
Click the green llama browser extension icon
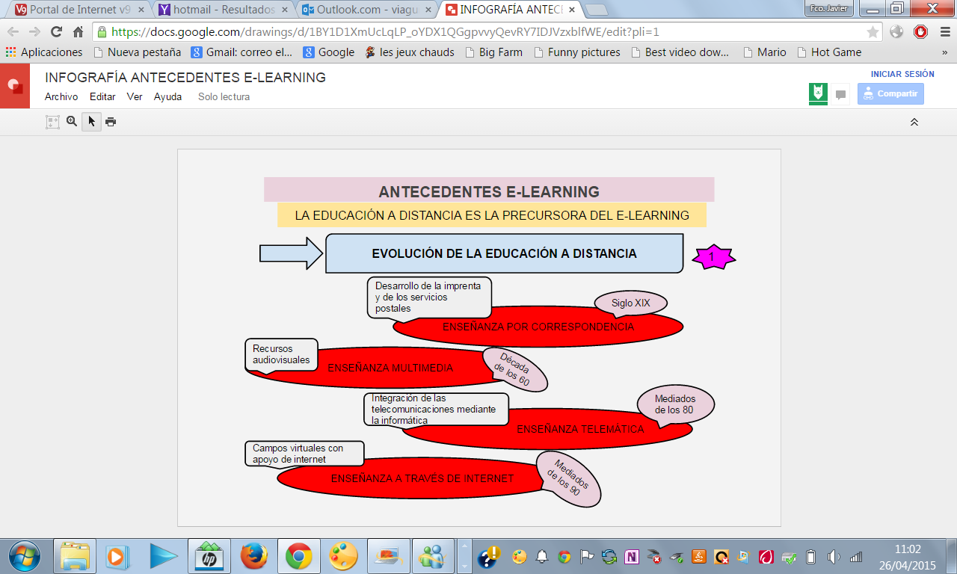click(817, 93)
